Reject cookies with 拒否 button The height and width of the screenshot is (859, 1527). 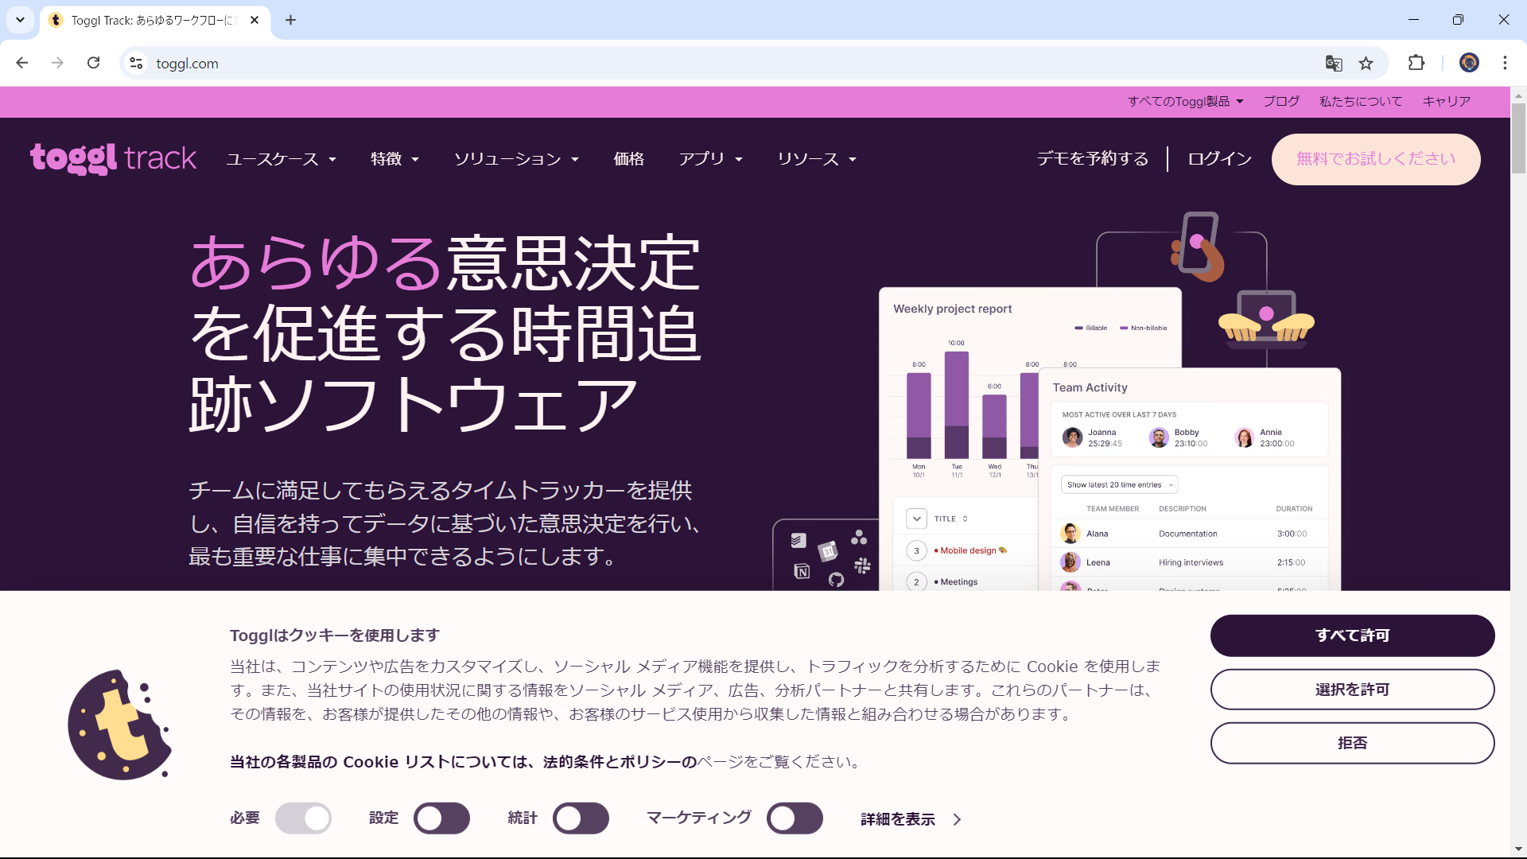tap(1352, 743)
